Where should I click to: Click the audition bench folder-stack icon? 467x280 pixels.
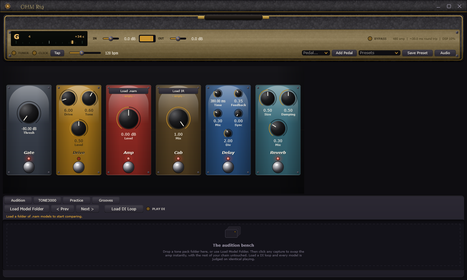coord(233,232)
